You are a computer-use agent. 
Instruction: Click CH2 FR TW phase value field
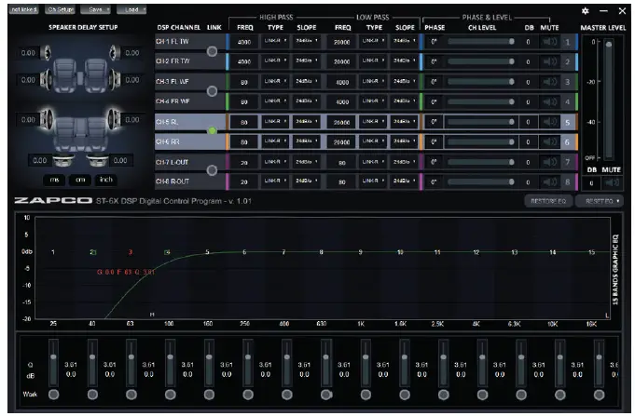pos(434,61)
